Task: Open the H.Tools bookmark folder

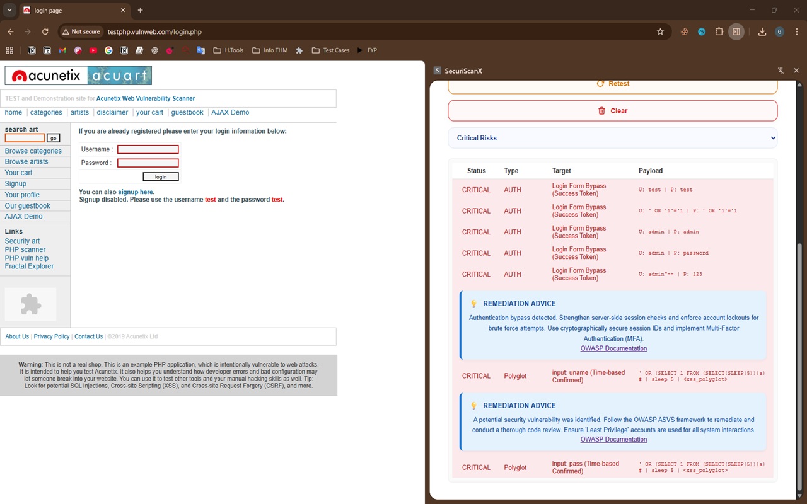Action: [228, 50]
